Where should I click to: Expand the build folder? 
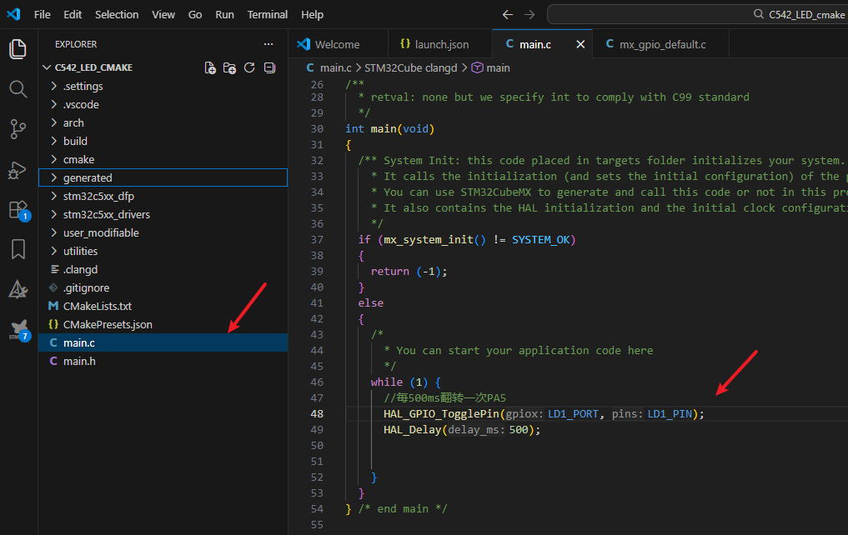coord(163,141)
